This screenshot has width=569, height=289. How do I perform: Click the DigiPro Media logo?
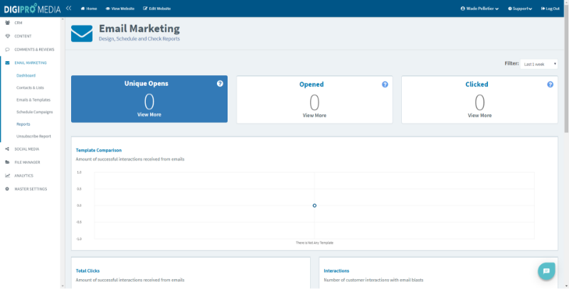(x=32, y=9)
